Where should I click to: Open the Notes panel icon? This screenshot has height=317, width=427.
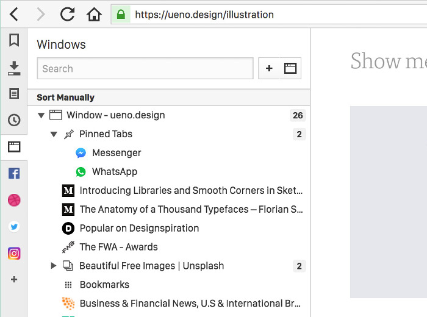click(13, 94)
